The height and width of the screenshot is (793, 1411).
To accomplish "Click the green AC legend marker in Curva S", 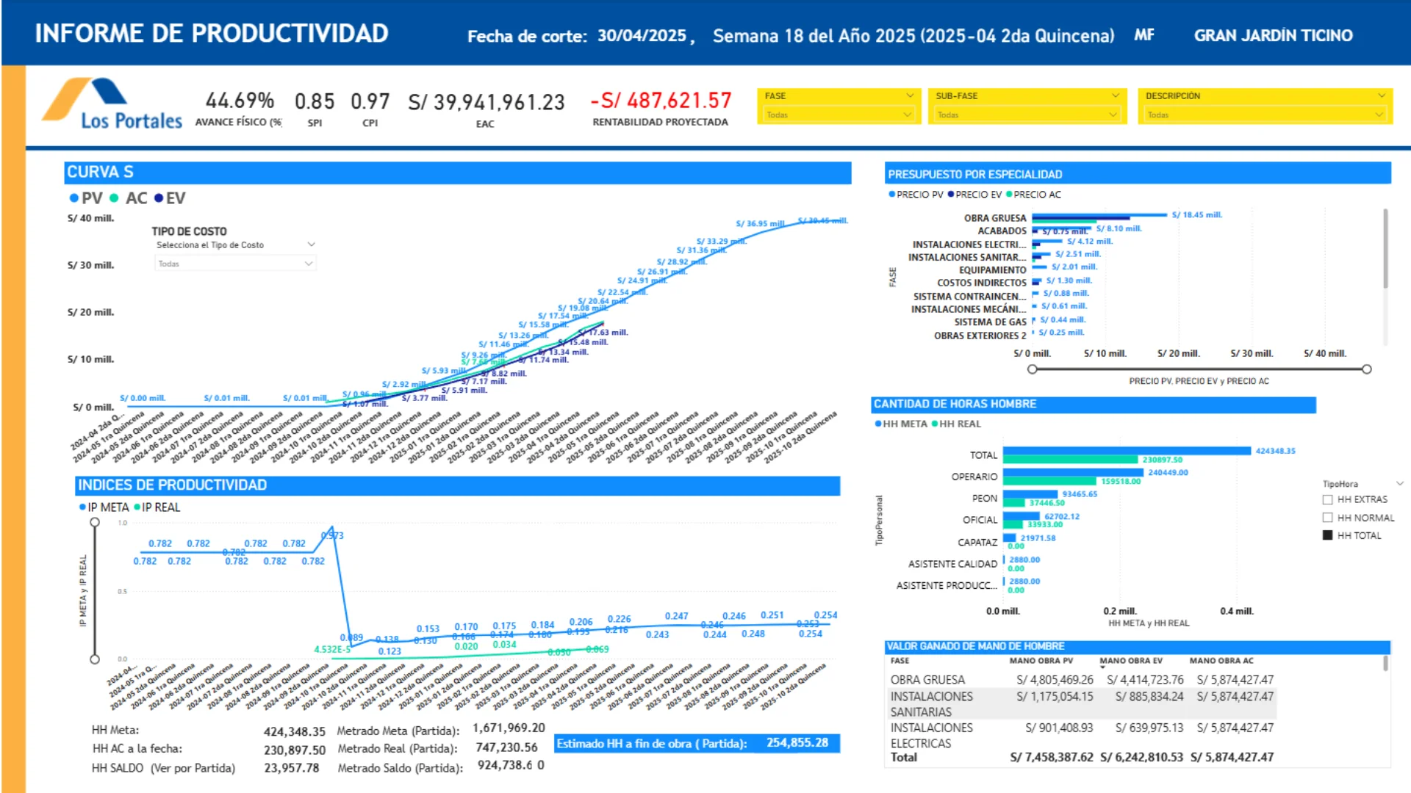I will tap(114, 198).
